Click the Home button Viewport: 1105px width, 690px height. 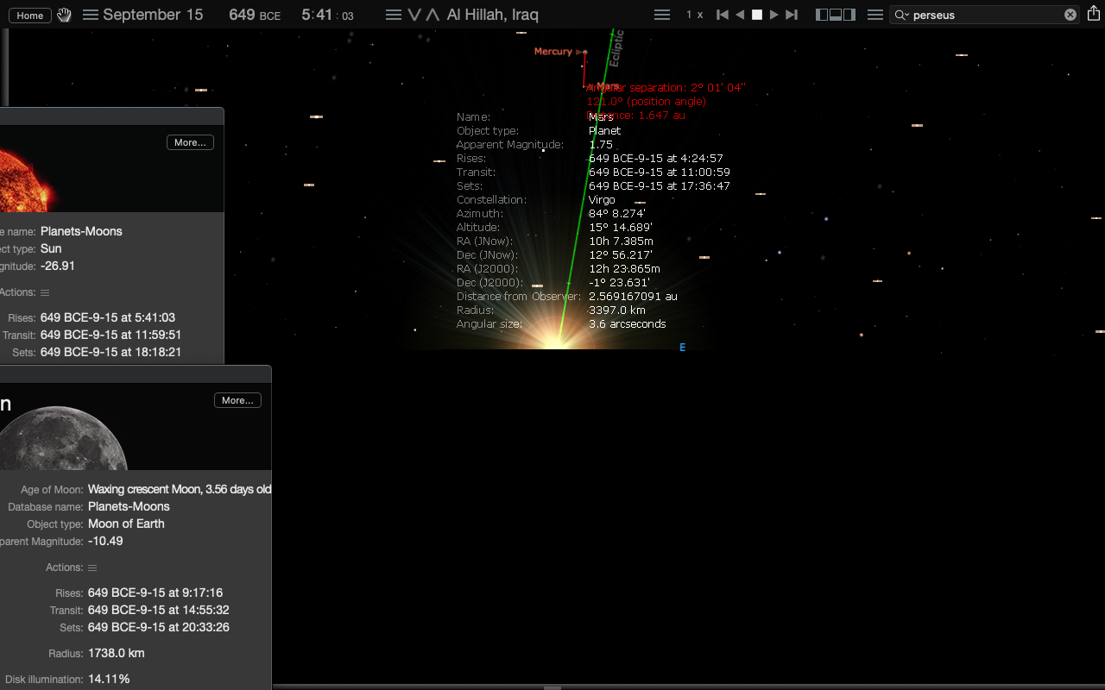click(x=30, y=16)
